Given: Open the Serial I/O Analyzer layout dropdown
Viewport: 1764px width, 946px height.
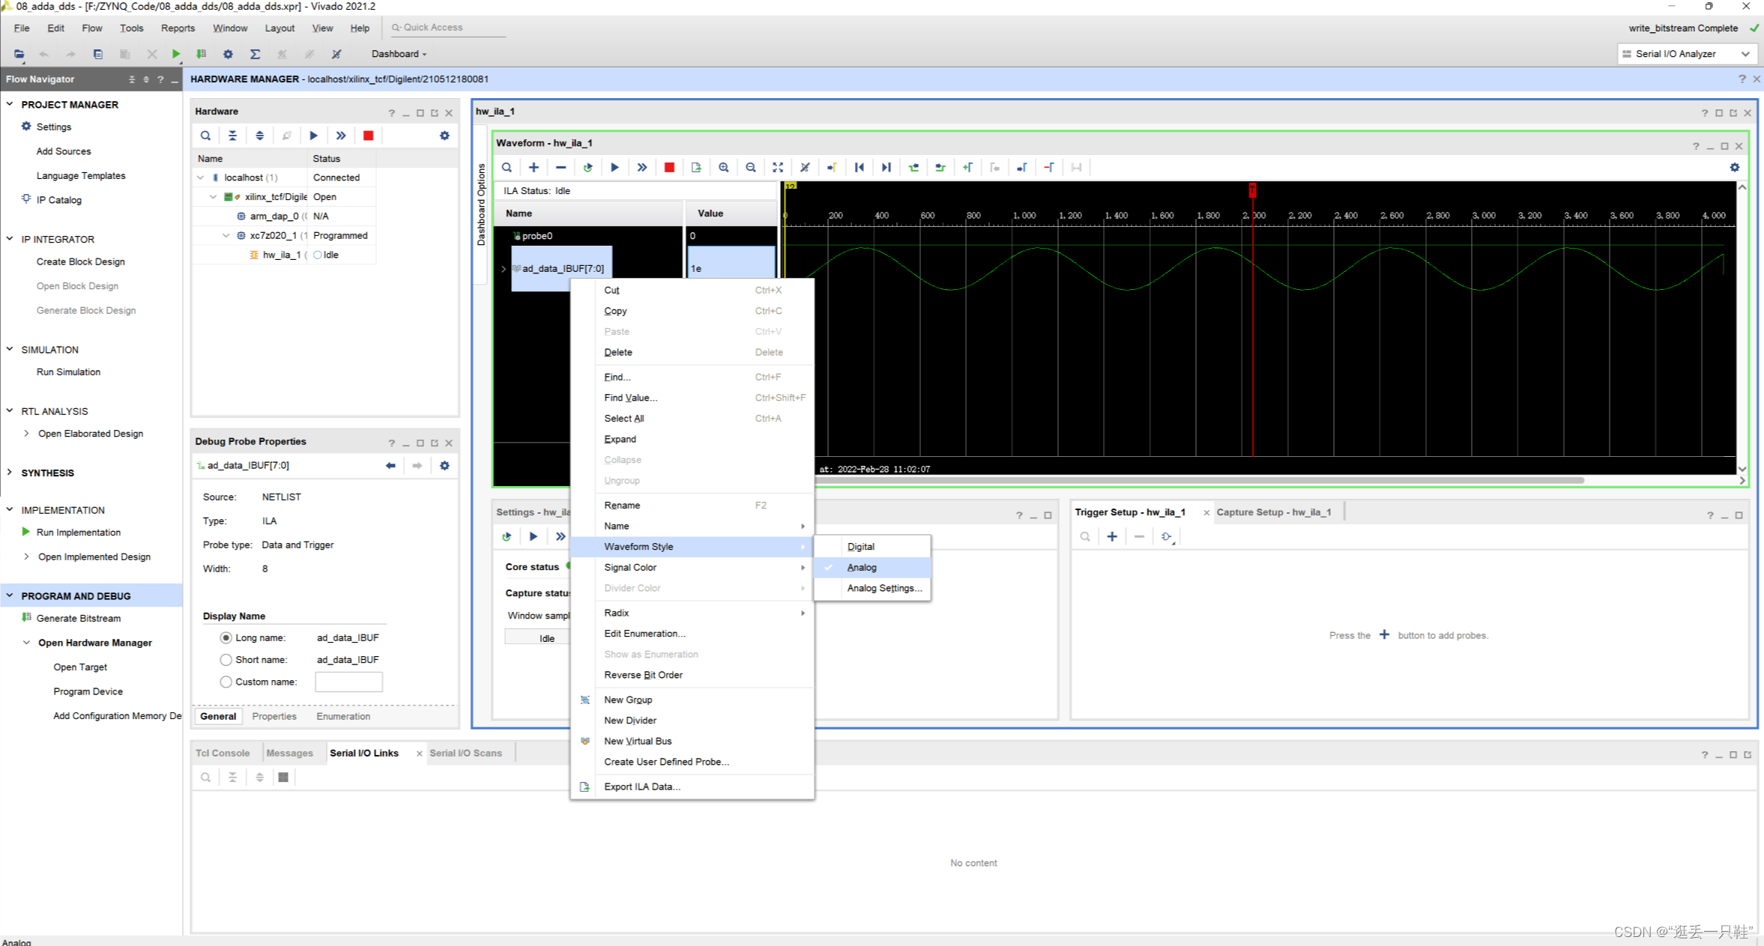Looking at the screenshot, I should (x=1745, y=54).
